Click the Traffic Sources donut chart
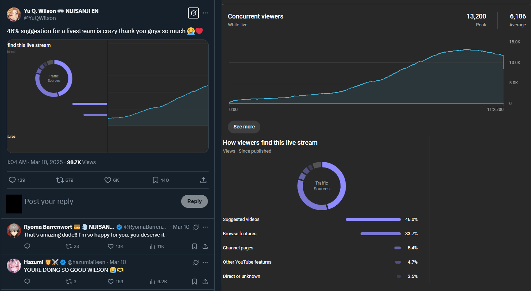The height and width of the screenshot is (291, 531). pyautogui.click(x=322, y=186)
